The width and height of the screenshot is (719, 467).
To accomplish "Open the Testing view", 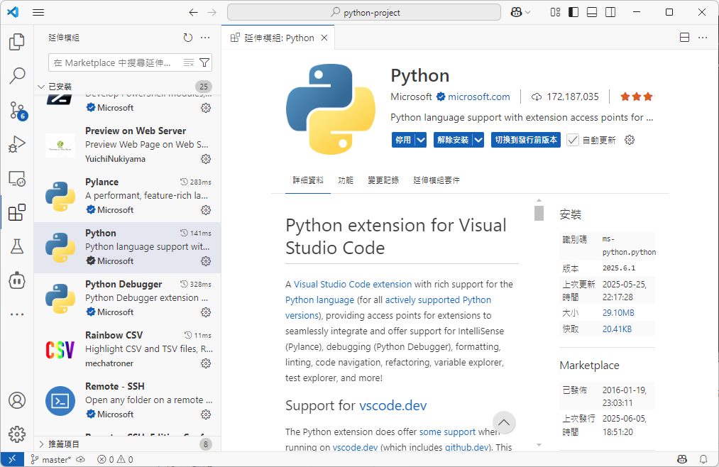I will pos(17,246).
